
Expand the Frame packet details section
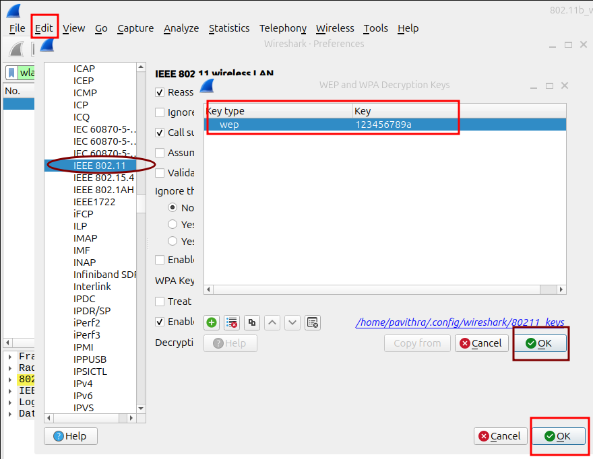(x=9, y=356)
